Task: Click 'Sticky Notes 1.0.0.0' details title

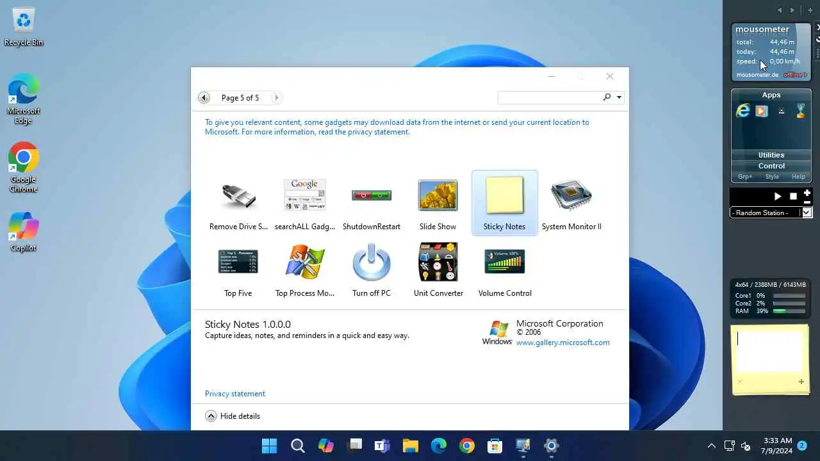Action: tap(248, 325)
